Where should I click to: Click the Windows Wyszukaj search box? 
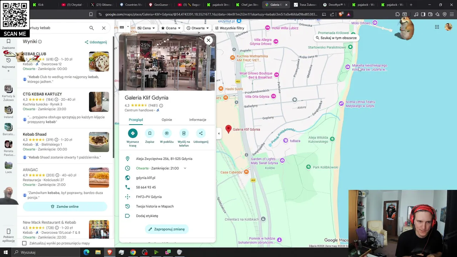[46, 252]
